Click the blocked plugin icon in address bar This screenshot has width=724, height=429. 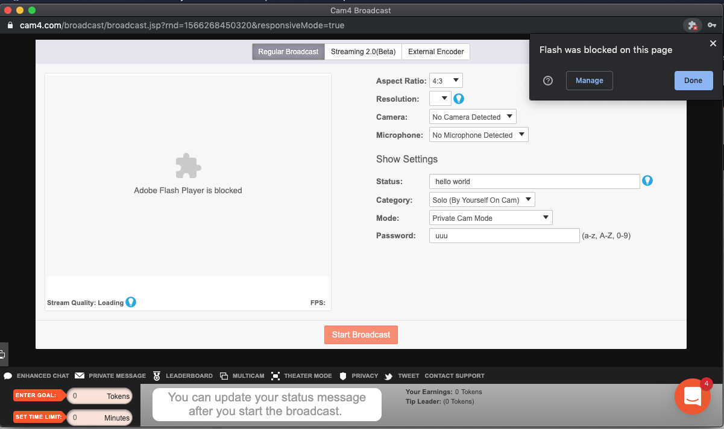coord(690,26)
